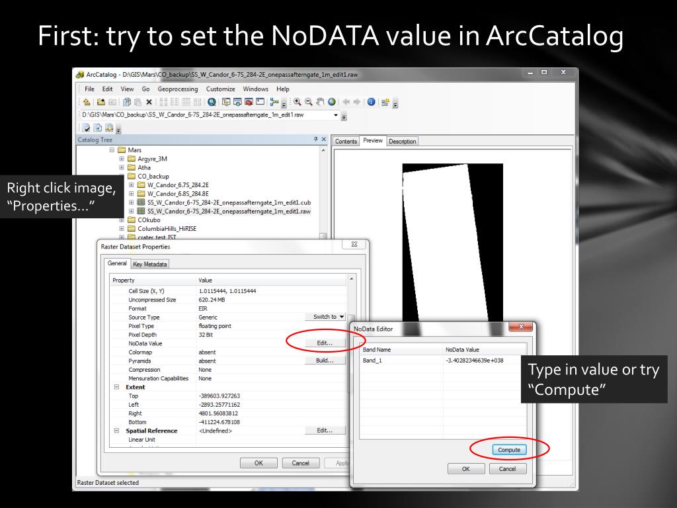
Task: Click the Validate Metadata icon
Action: 86,128
